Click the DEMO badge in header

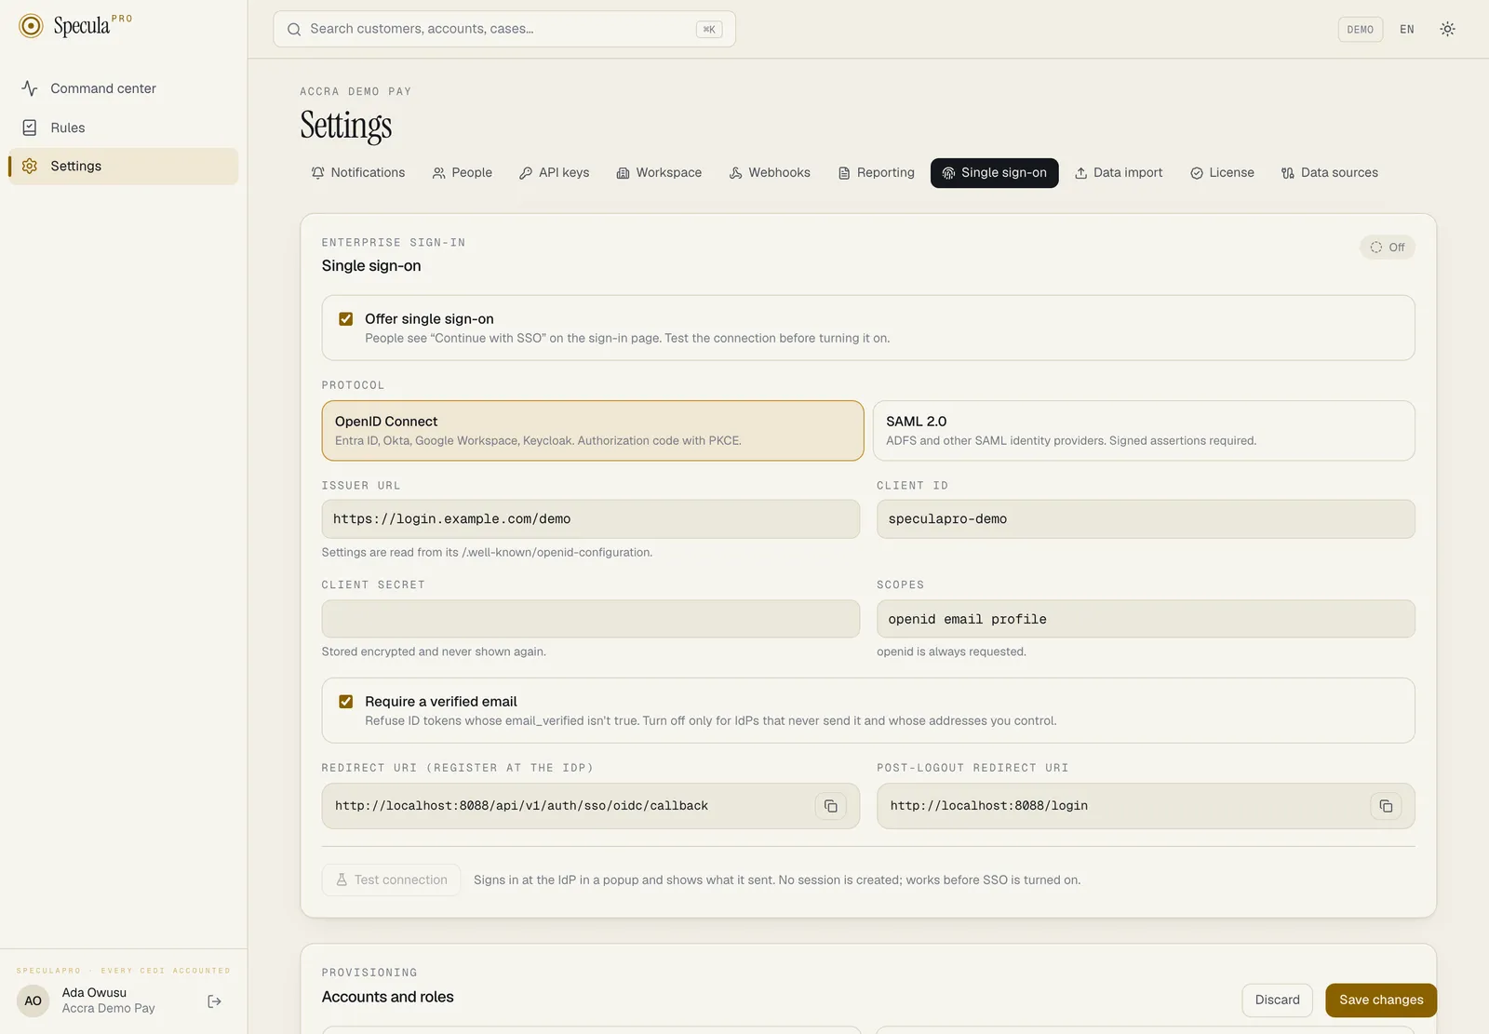pos(1360,30)
